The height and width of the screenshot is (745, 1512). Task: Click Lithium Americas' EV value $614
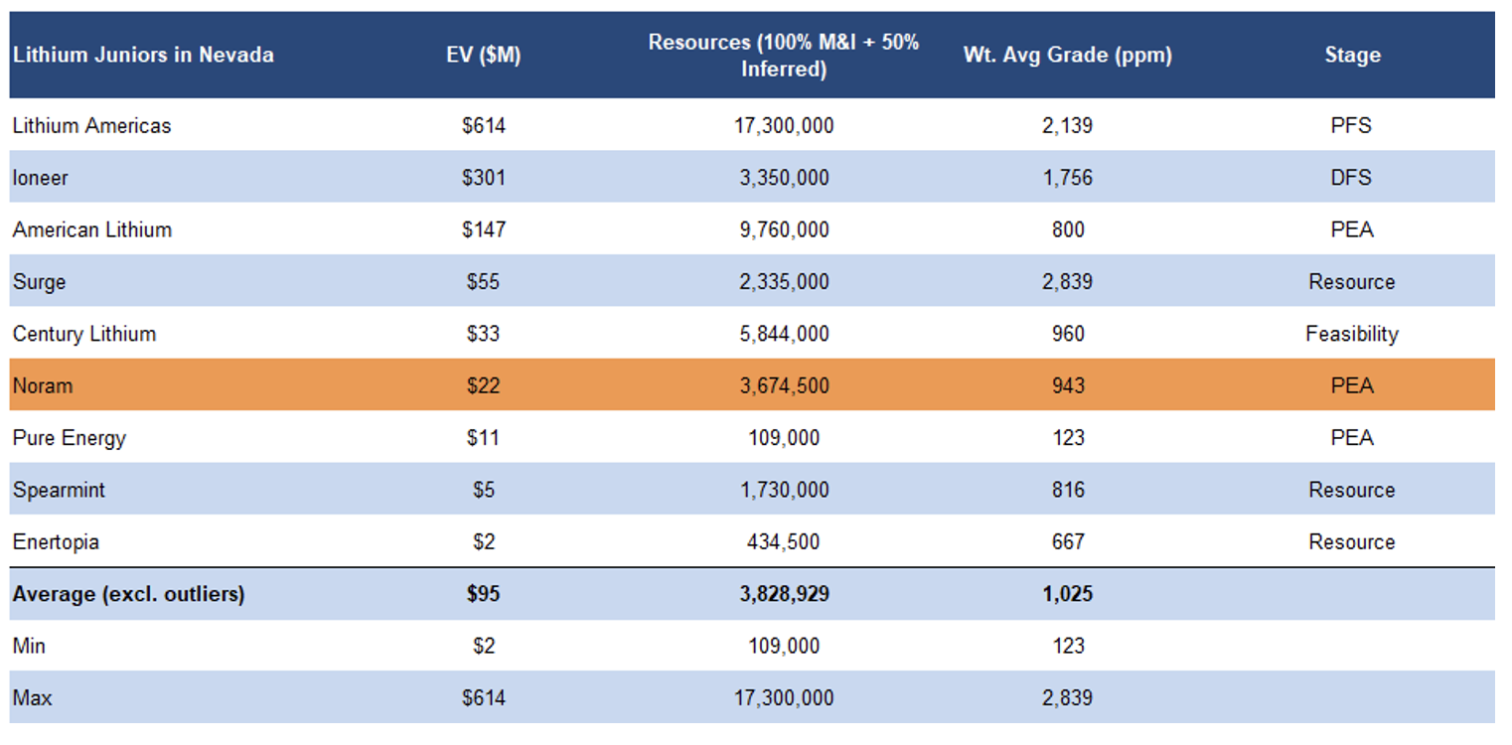tap(484, 126)
